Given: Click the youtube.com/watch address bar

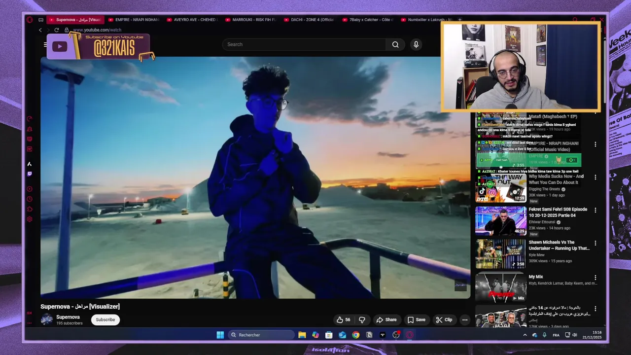Looking at the screenshot, I should [x=97, y=30].
